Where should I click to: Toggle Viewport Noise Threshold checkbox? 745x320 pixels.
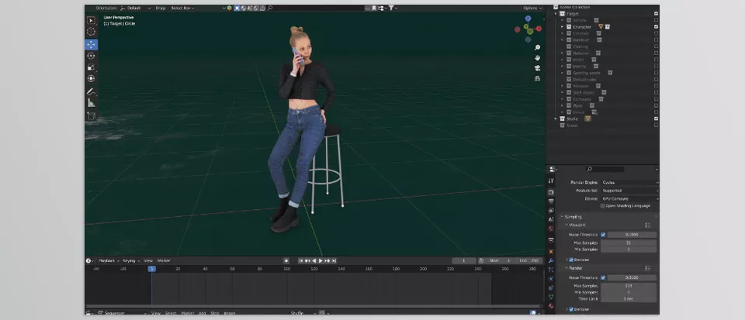[x=603, y=235]
